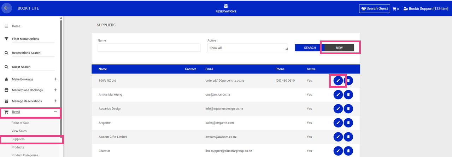The height and width of the screenshot is (157, 452).
Task: Click the supplier Name search field
Action: (149, 48)
